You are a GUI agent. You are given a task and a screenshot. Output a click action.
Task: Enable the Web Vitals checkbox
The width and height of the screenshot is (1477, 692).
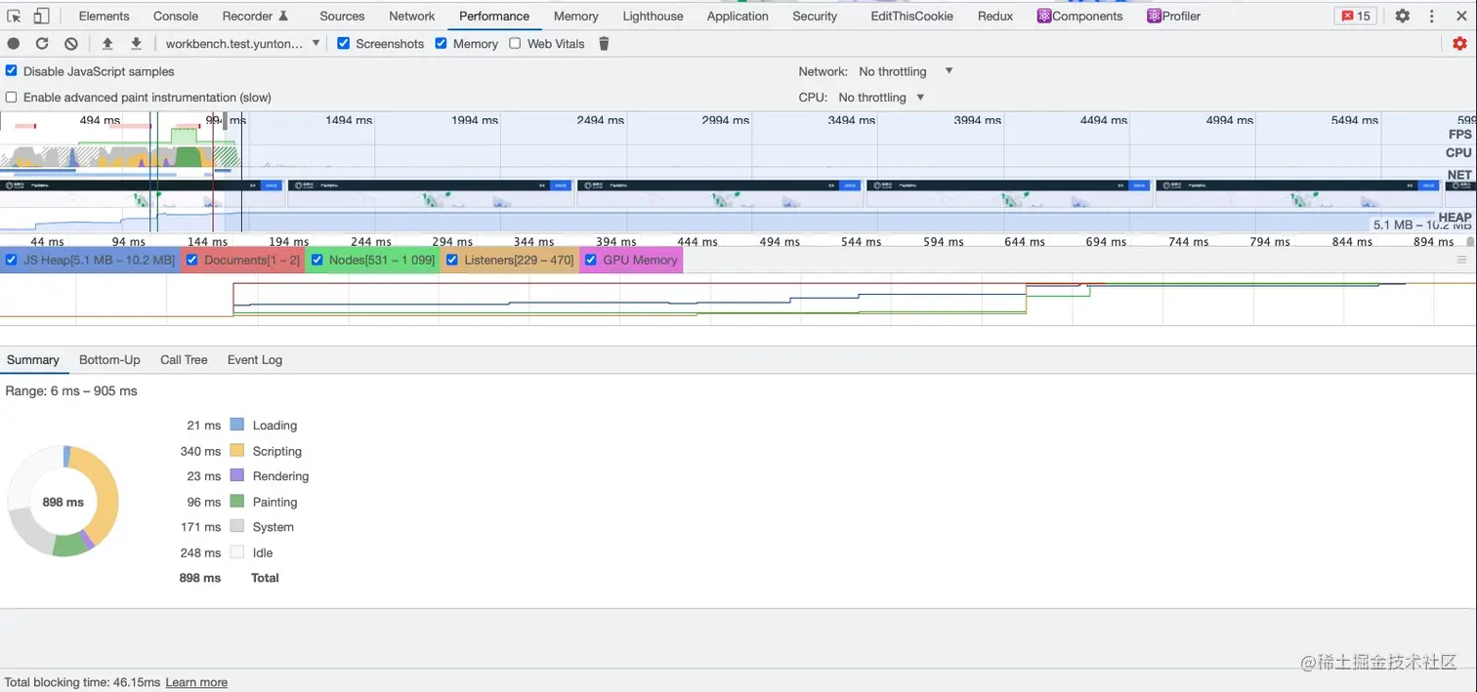pos(515,44)
